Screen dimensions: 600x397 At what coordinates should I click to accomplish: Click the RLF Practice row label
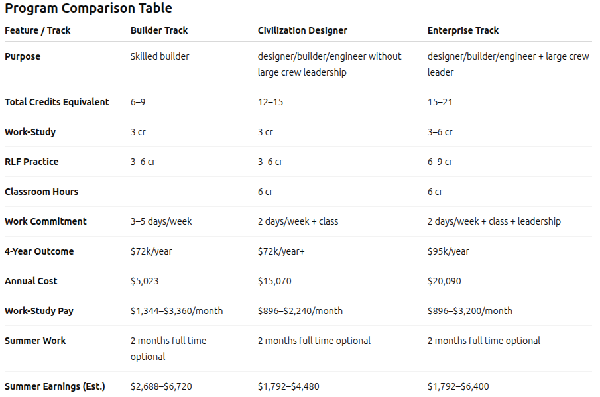point(31,162)
